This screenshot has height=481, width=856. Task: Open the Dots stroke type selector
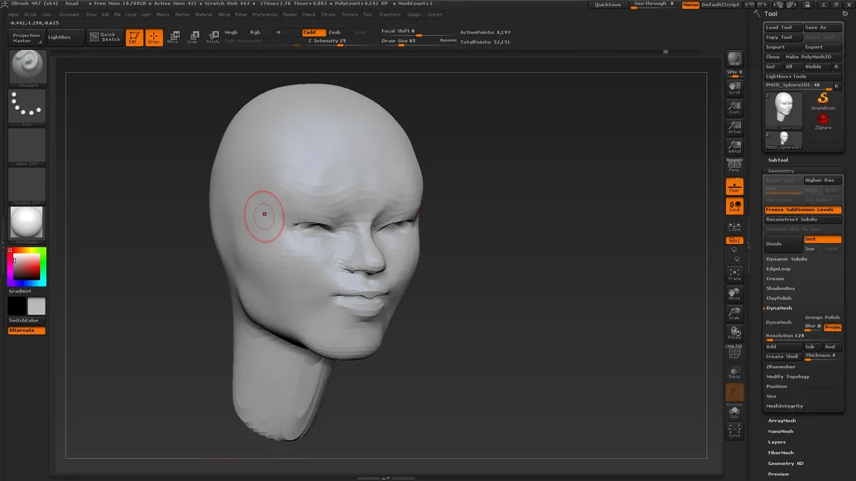pos(27,108)
